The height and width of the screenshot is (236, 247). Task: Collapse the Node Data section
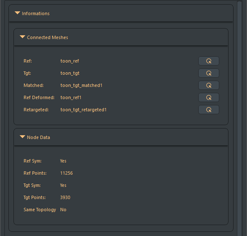click(x=22, y=136)
